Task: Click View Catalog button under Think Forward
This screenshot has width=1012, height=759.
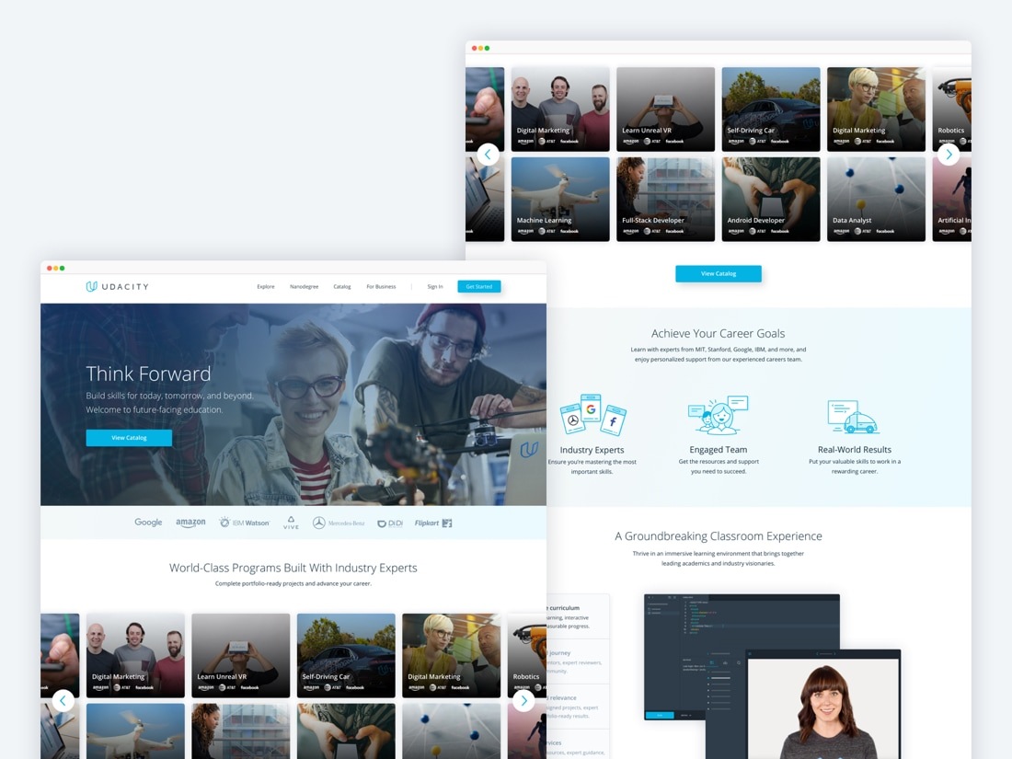Action: tap(129, 438)
